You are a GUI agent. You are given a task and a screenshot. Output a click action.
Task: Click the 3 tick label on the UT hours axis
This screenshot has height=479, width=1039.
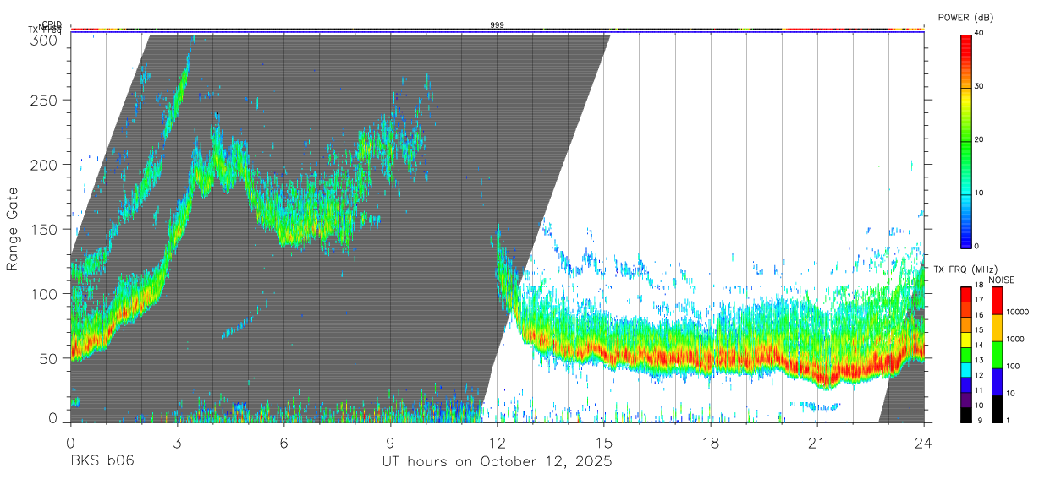pos(177,442)
